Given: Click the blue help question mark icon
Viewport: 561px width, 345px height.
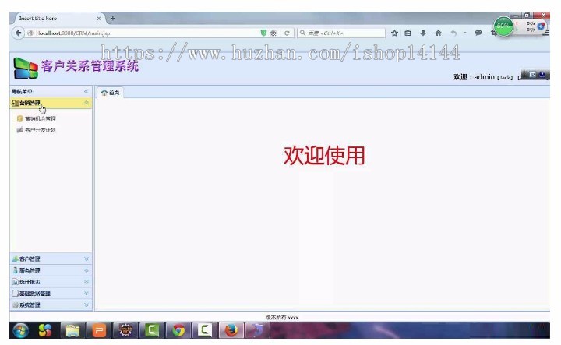Looking at the screenshot, I should 542,74.
